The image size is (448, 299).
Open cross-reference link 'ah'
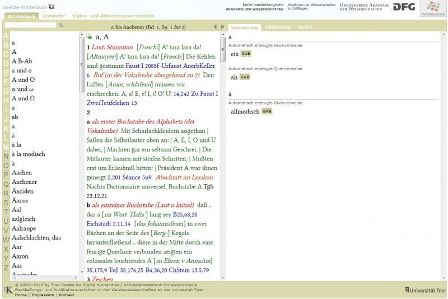coord(234,77)
